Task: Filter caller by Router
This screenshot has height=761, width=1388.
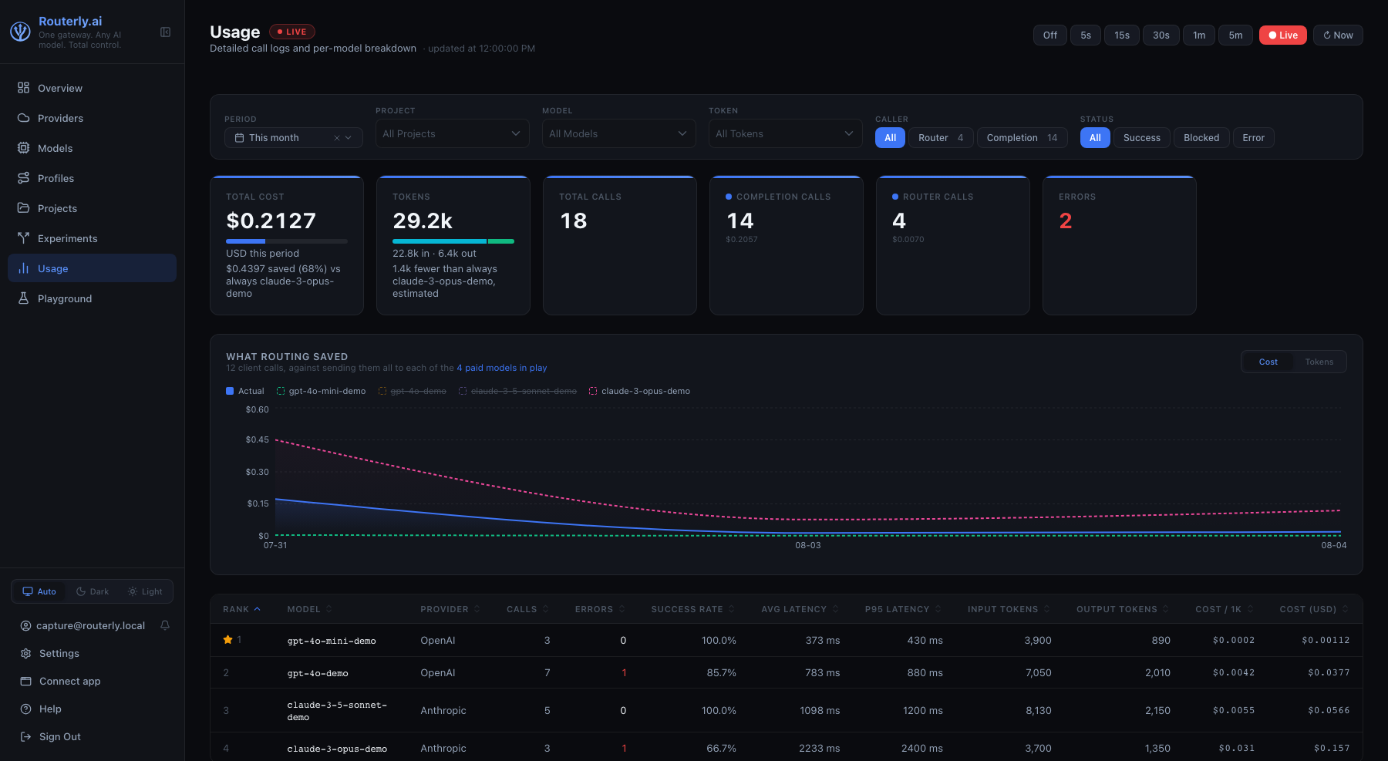Action: (x=941, y=138)
